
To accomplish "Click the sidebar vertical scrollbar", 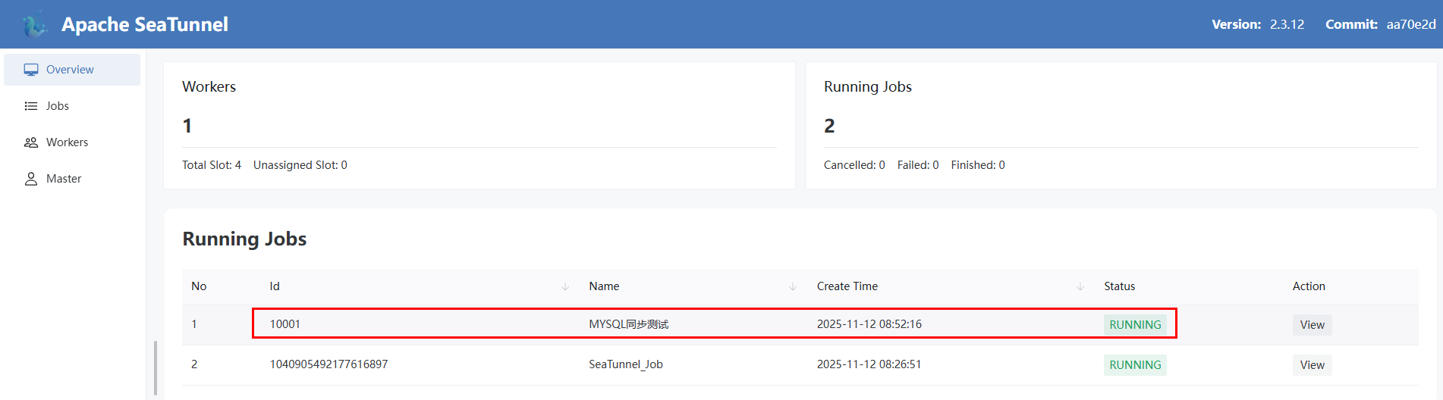I will pos(156,367).
